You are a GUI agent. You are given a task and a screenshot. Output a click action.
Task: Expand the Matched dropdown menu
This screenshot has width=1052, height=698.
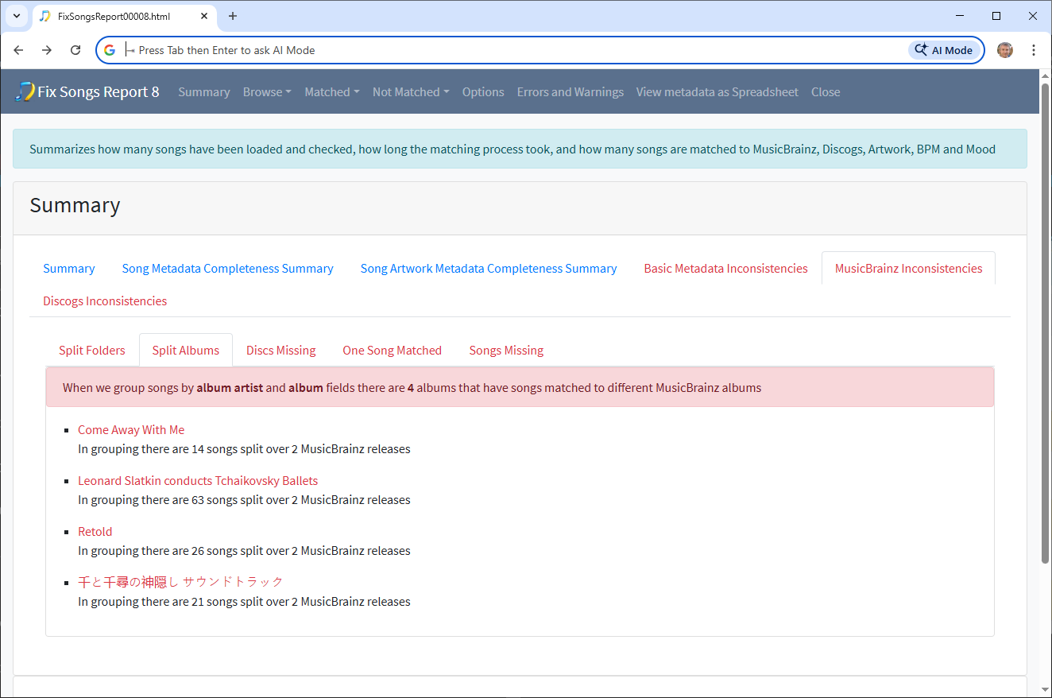331,92
